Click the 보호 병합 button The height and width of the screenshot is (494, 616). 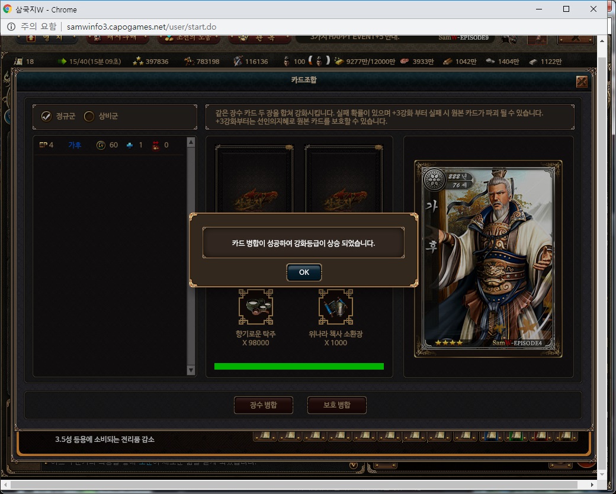click(x=336, y=405)
